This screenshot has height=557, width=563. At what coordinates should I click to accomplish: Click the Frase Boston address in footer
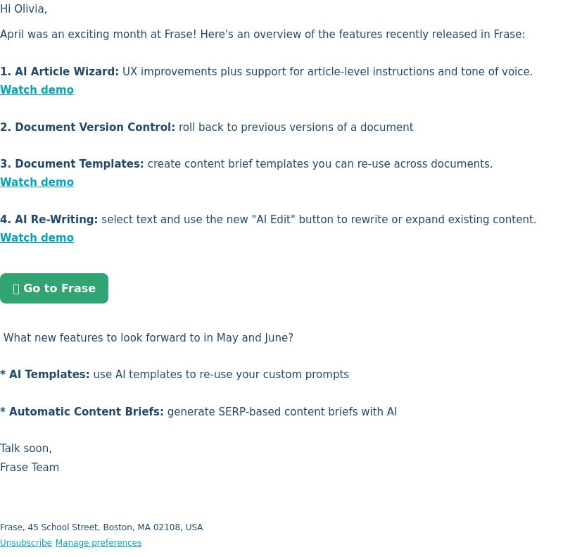coord(101,527)
